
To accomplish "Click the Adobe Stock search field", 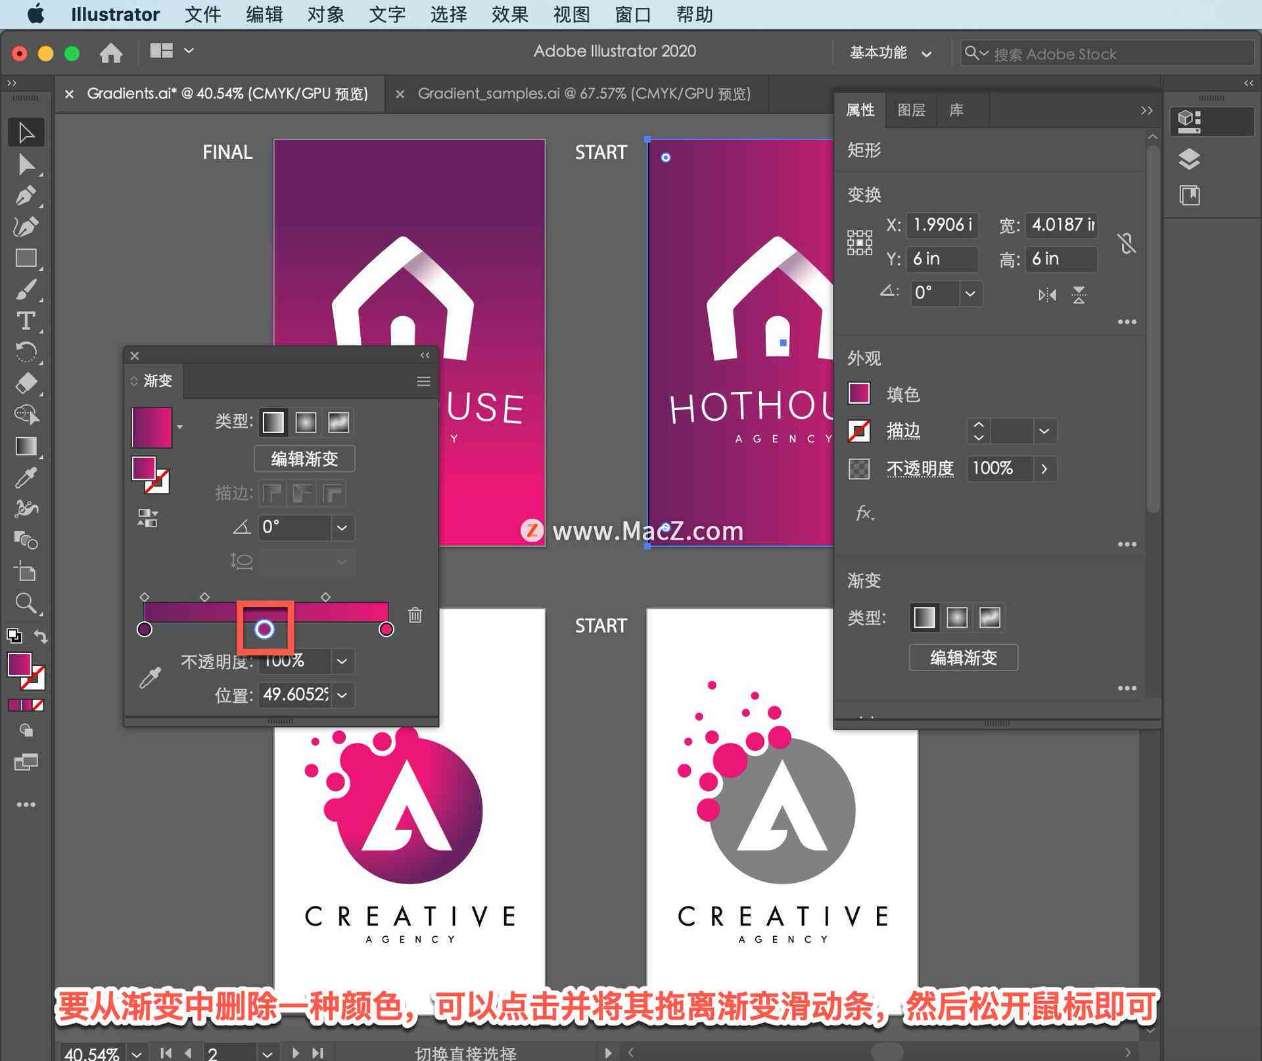I will [x=1107, y=53].
